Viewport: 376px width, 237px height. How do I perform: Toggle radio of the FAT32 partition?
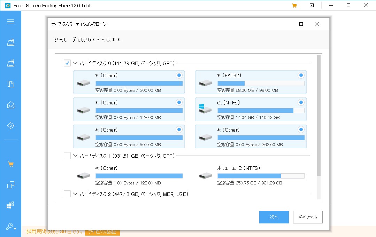[301, 75]
